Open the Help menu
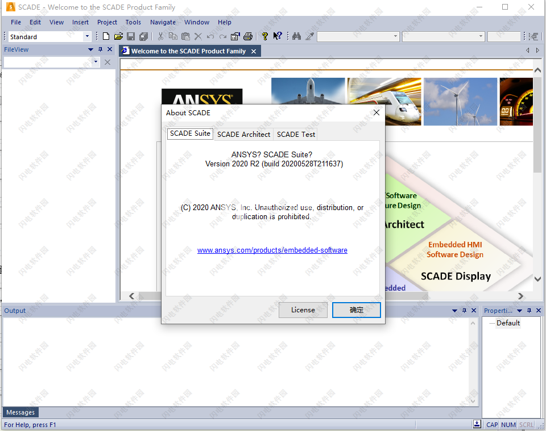 pyautogui.click(x=225, y=22)
